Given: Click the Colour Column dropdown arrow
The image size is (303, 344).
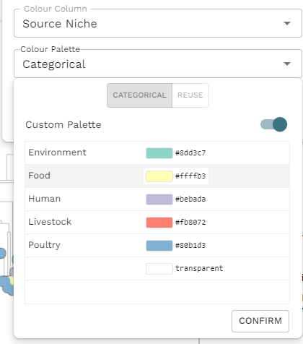Looking at the screenshot, I should pyautogui.click(x=287, y=23).
